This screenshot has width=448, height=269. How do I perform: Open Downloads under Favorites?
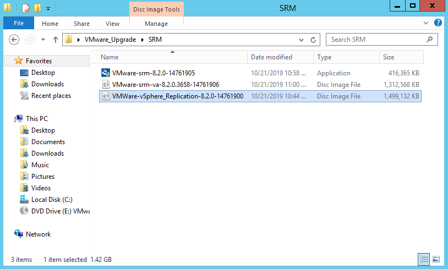[x=47, y=84]
